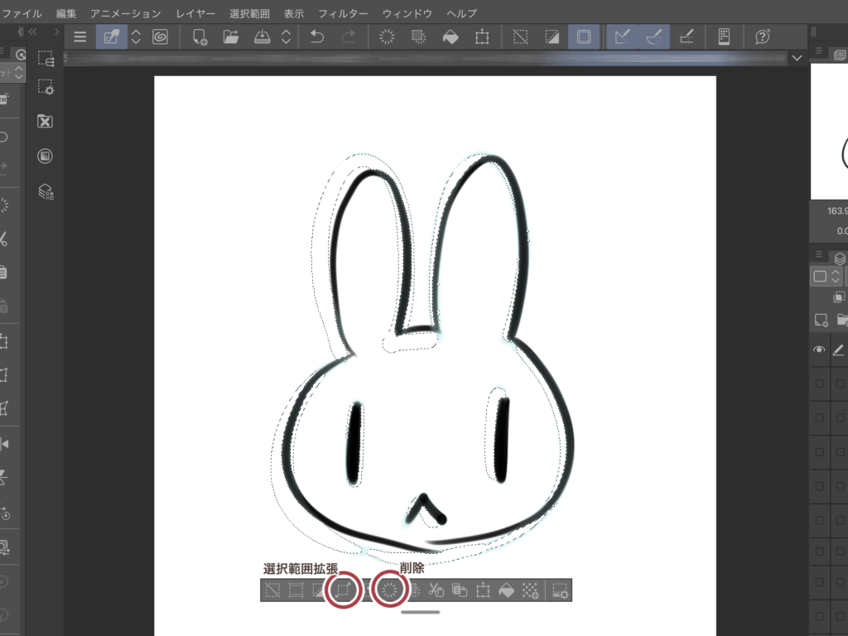Open the stepper arrows beside the save icon
848x636 pixels.
[x=286, y=36]
